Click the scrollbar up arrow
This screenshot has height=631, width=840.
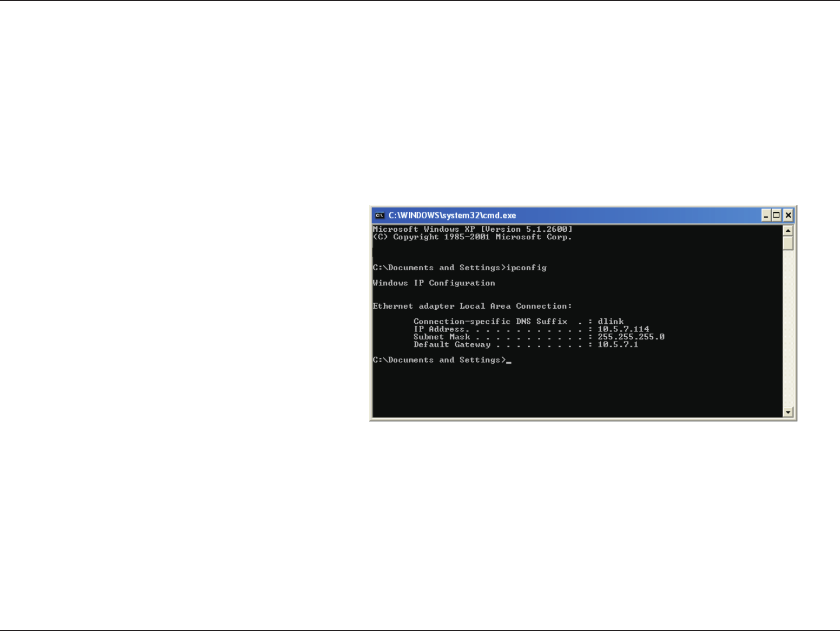pos(788,231)
